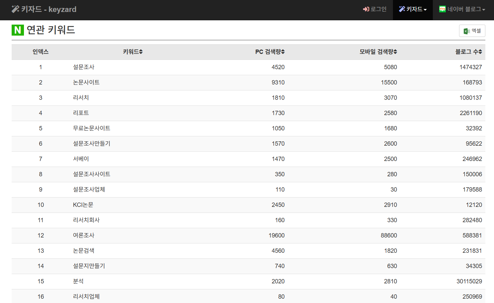Sort by 모바일 검색량 column
The height and width of the screenshot is (303, 494).
click(x=378, y=52)
